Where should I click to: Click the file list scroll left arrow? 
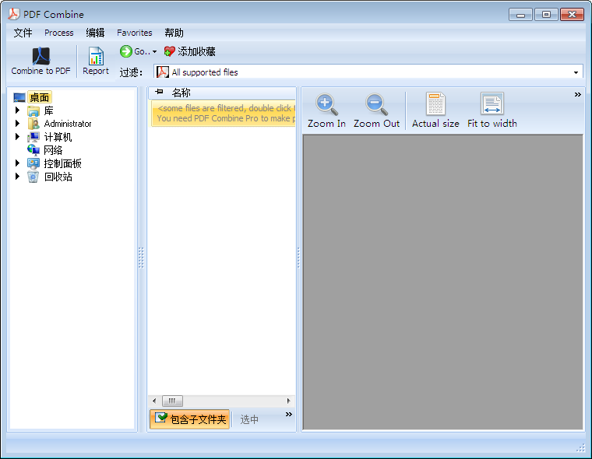click(x=154, y=401)
